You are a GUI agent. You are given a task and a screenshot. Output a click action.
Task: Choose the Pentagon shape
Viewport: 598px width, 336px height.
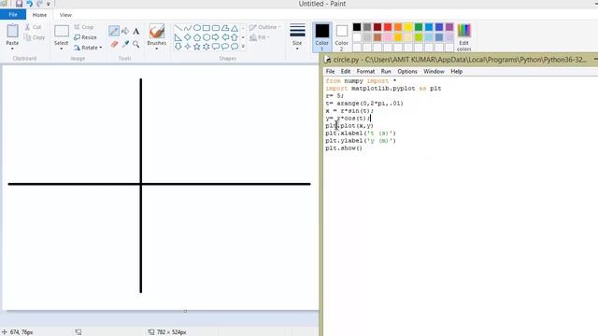point(197,37)
